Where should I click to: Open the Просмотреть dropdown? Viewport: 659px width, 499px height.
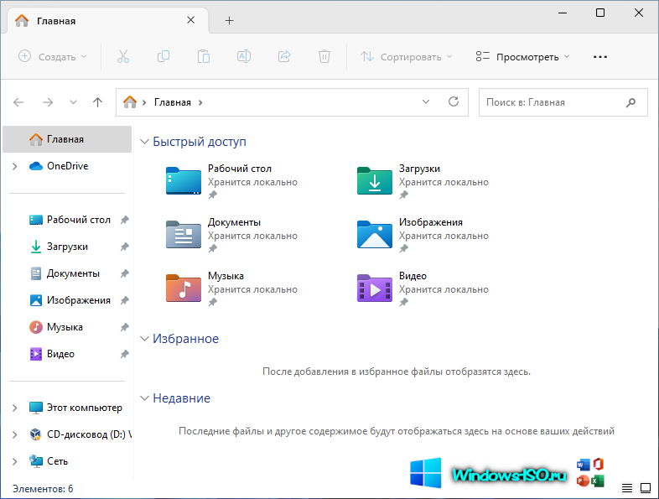click(x=522, y=57)
